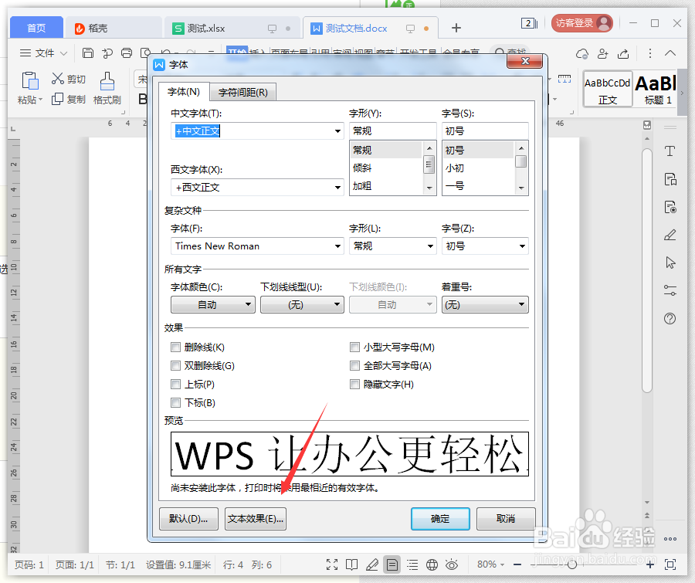The width and height of the screenshot is (695, 583).
Task: Click the zoom slider handle
Action: tap(572, 564)
